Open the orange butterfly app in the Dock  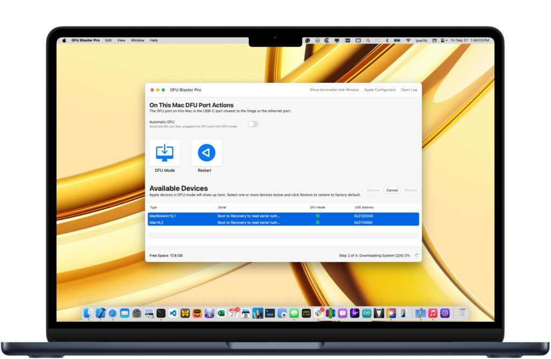tap(185, 313)
